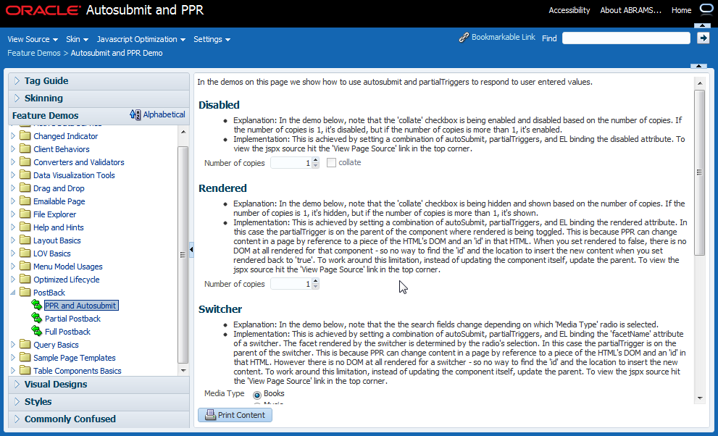The width and height of the screenshot is (718, 436).
Task: Collapse the left panel via splitter arrow
Action: [x=191, y=250]
